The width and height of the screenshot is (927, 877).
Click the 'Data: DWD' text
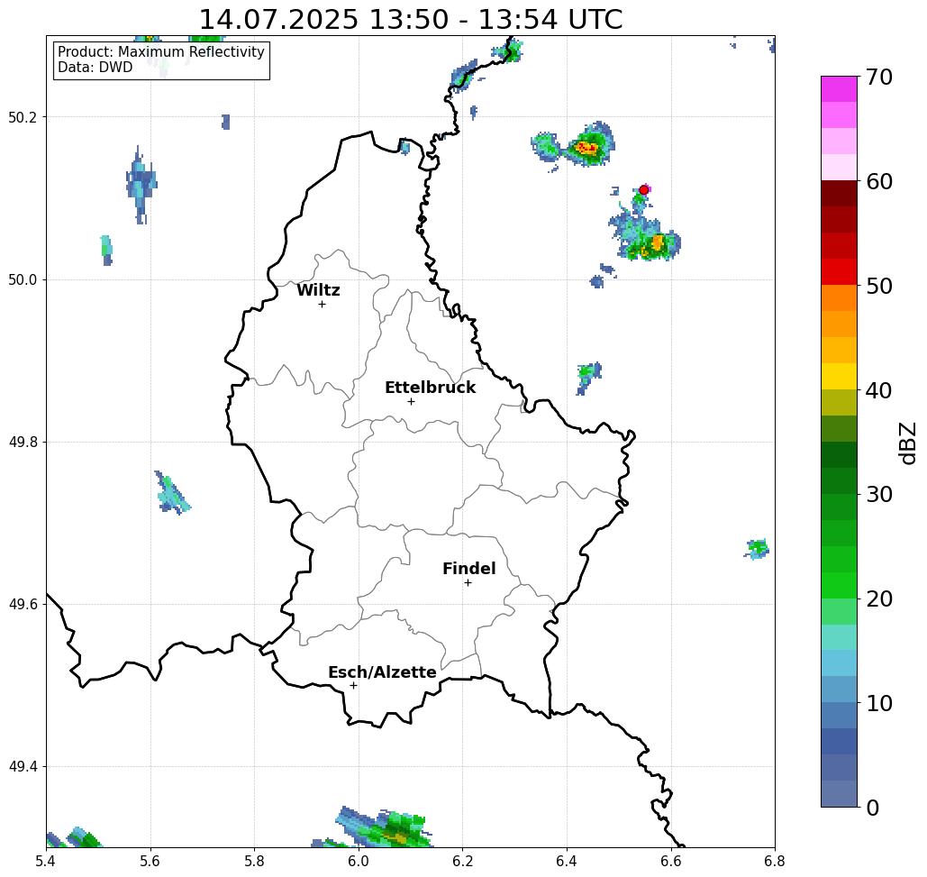95,68
